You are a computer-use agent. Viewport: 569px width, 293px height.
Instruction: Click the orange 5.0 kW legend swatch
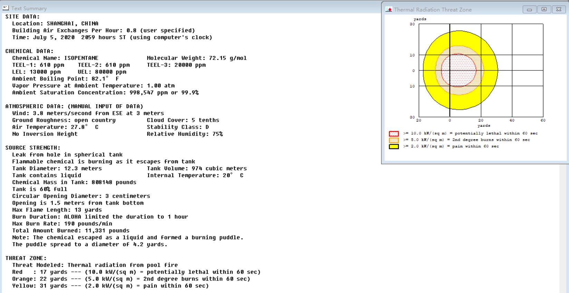(x=394, y=140)
